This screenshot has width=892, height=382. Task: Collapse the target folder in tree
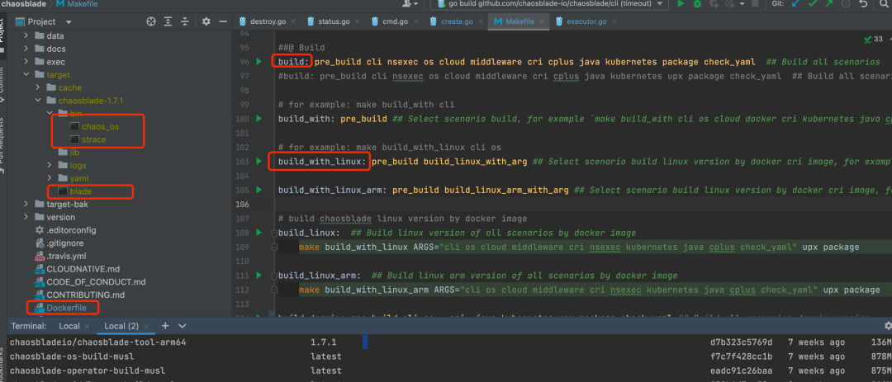point(27,75)
